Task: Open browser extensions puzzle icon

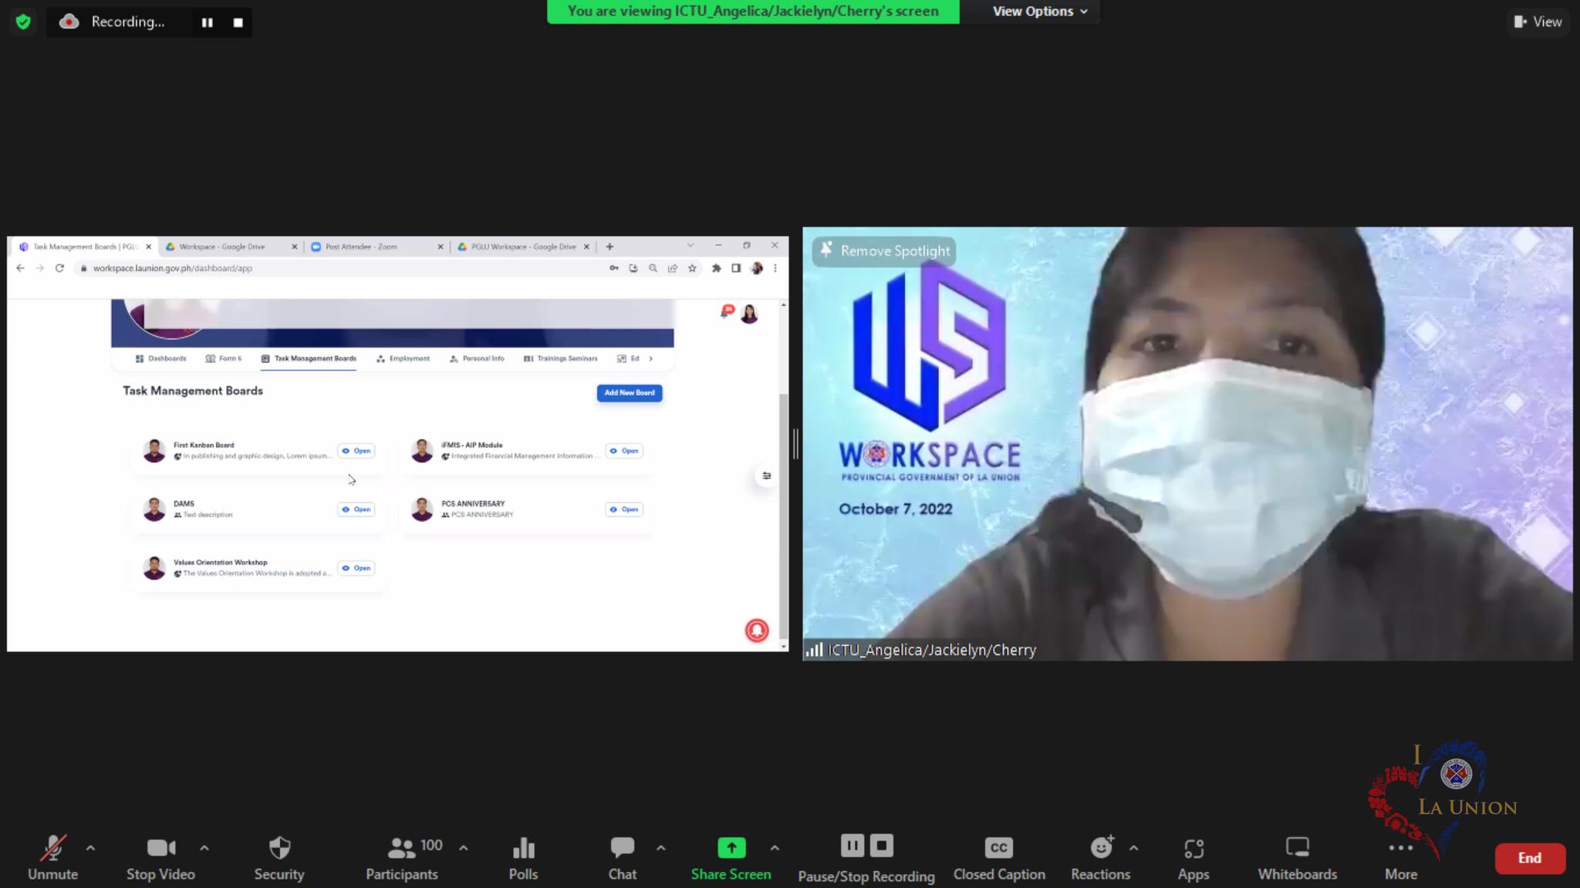Action: 716,268
